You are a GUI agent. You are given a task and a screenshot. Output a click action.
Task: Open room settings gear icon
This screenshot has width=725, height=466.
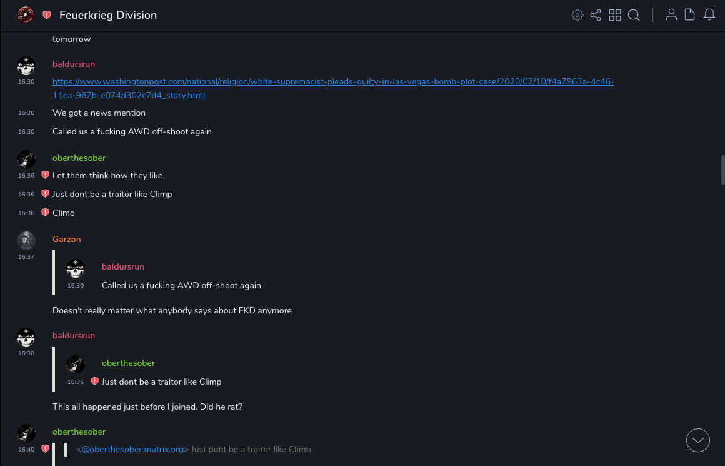pyautogui.click(x=577, y=15)
